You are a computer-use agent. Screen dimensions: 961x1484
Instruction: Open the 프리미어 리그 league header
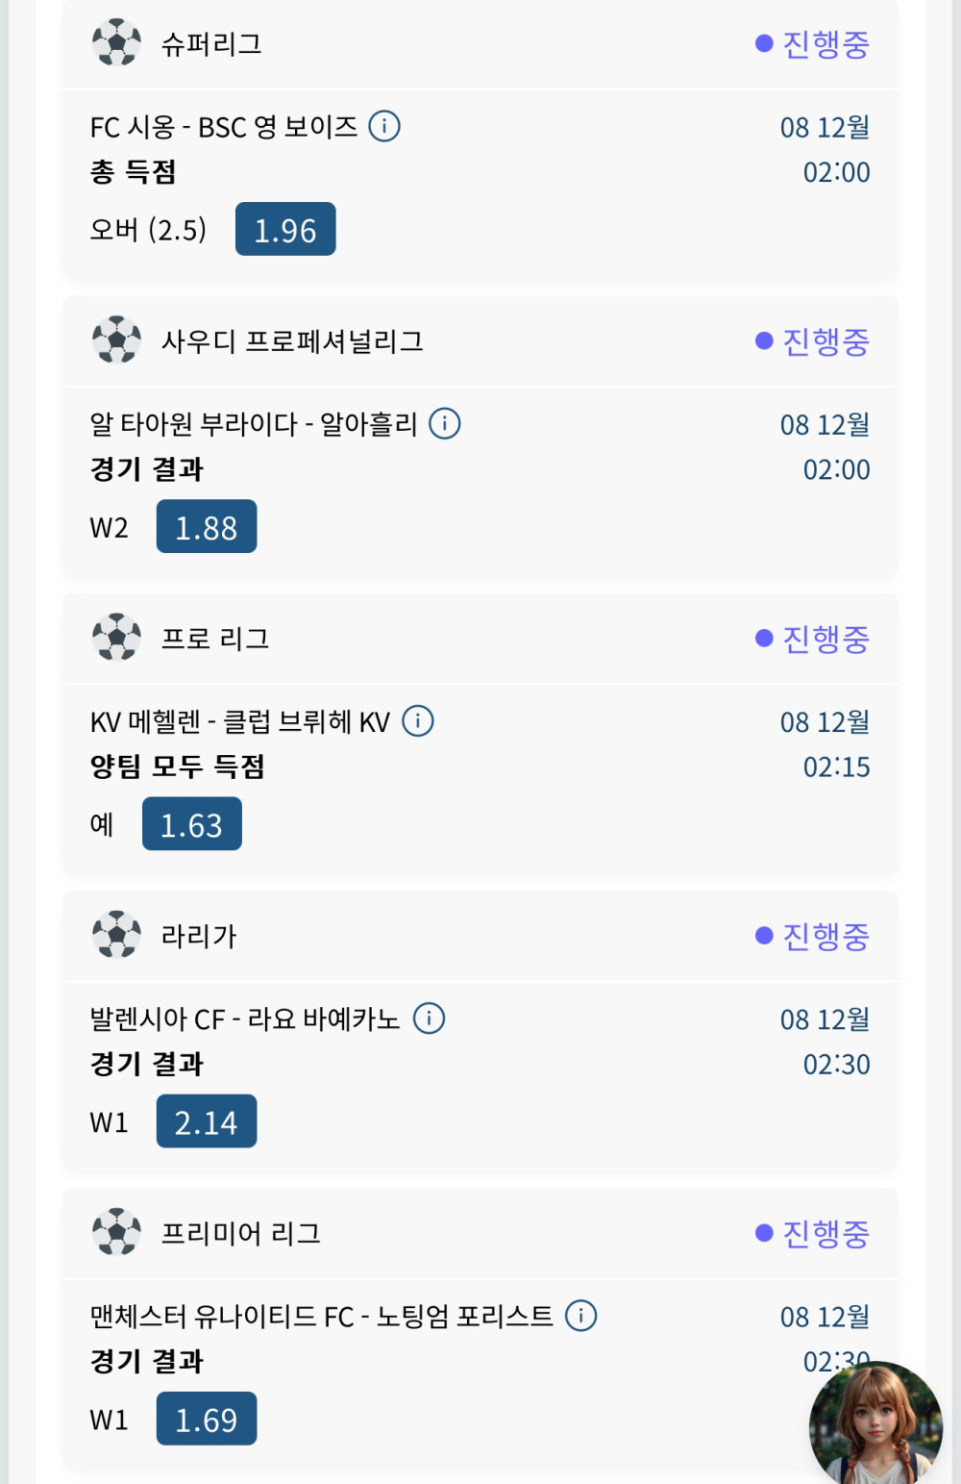(x=241, y=1233)
